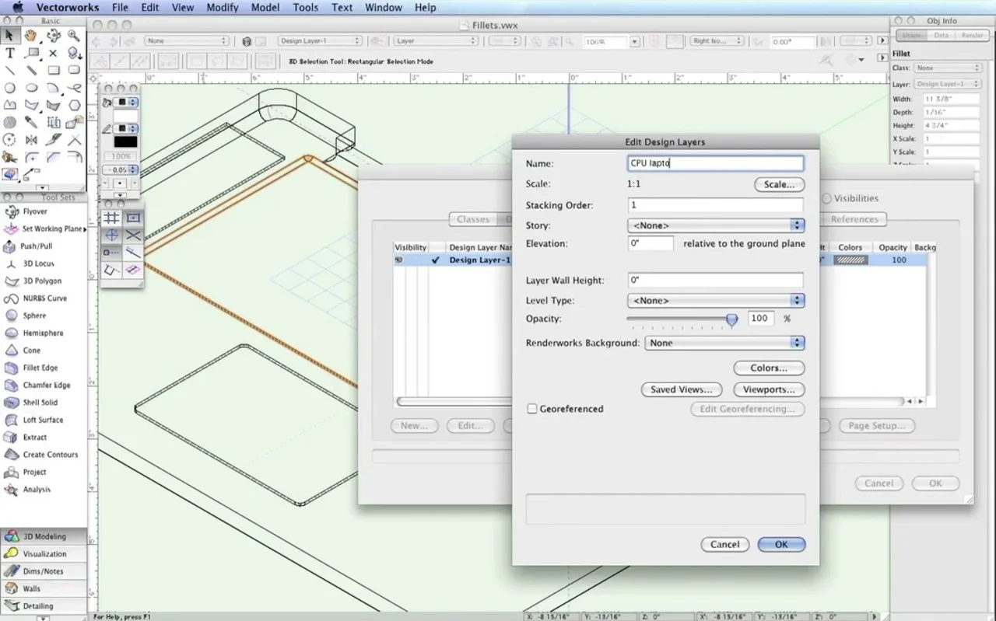
Task: Switch to the References tab
Action: pos(854,219)
